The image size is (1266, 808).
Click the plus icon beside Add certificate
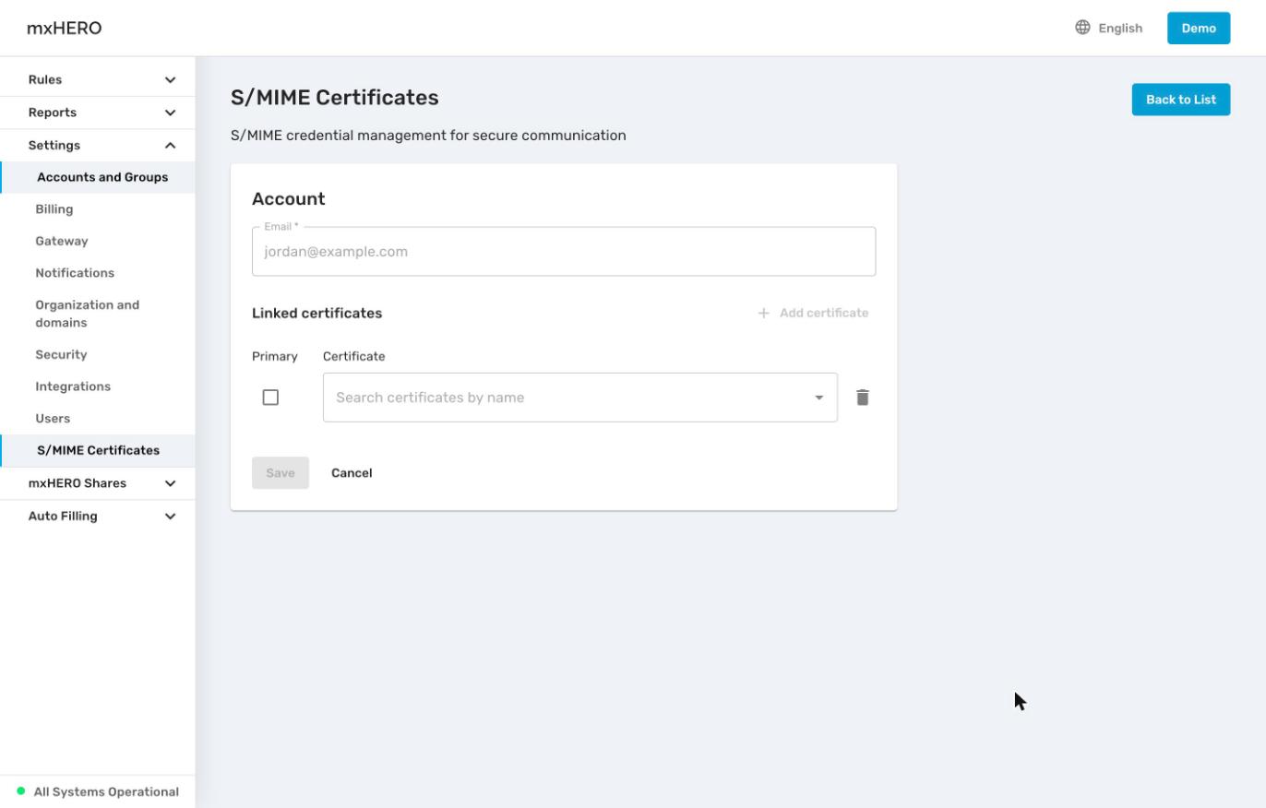pos(763,313)
